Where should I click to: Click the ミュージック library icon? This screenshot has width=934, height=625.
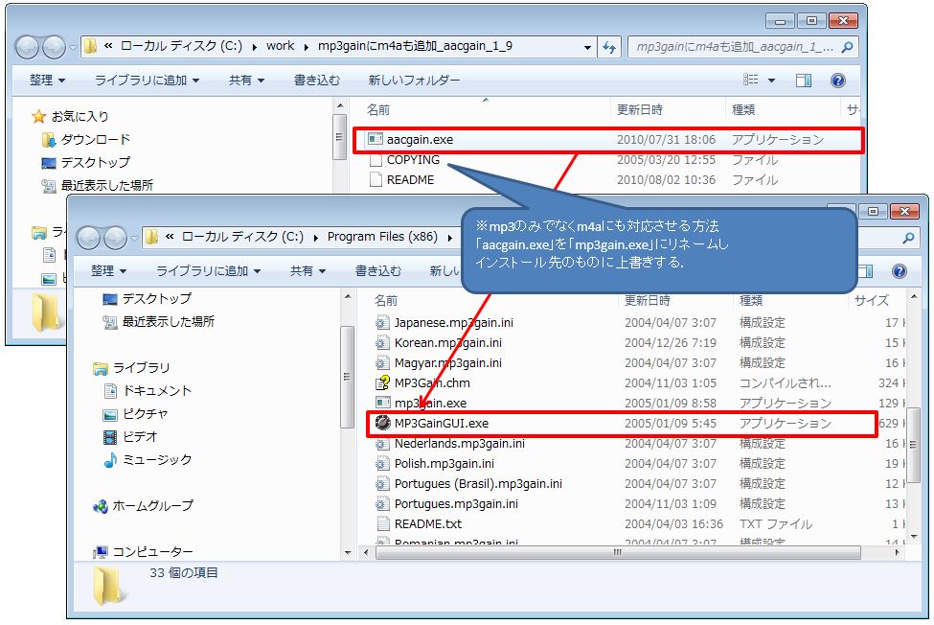[111, 460]
